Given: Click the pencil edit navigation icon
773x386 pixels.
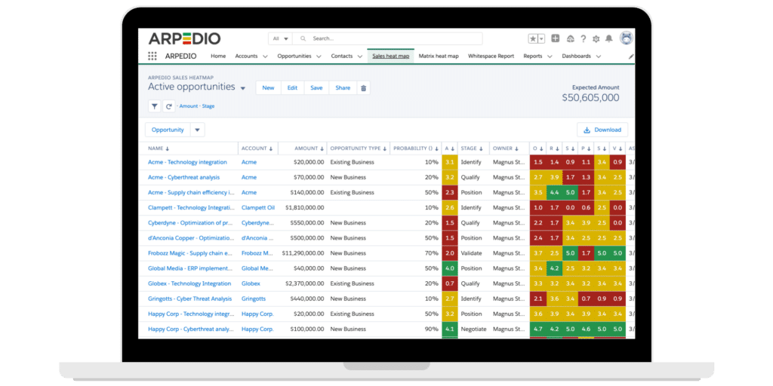Looking at the screenshot, I should point(630,57).
